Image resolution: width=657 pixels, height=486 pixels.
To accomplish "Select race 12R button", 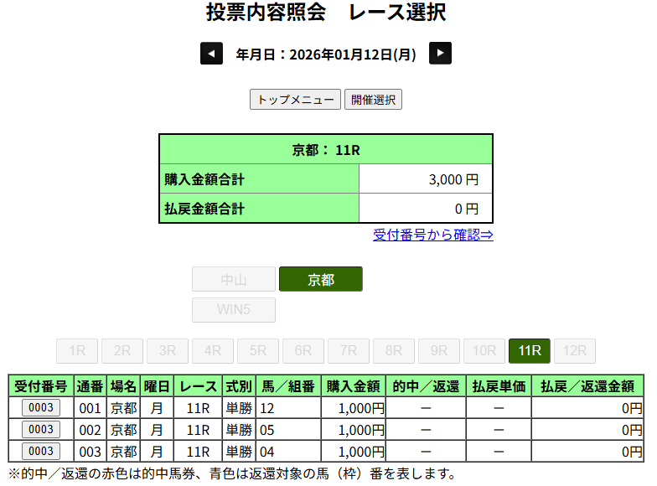I will coord(575,351).
